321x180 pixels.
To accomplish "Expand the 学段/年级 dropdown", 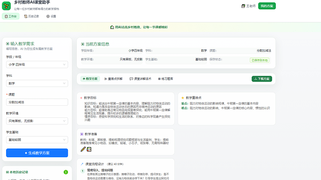I will (x=37, y=64).
